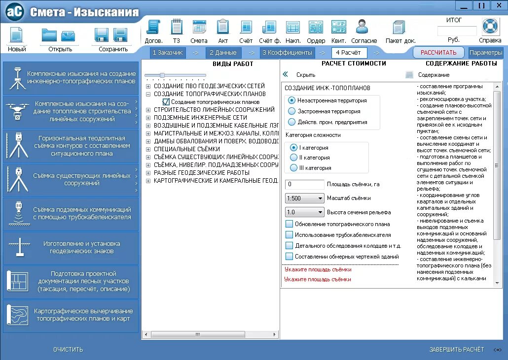Choose I категория complexity

pyautogui.click(x=293, y=147)
